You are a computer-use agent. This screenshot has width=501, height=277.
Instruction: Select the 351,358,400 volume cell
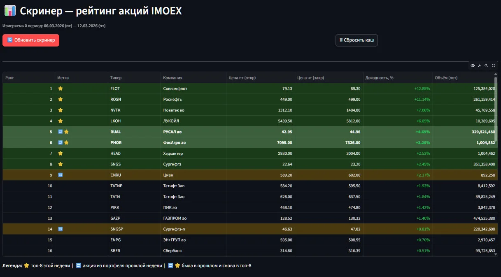(465, 164)
